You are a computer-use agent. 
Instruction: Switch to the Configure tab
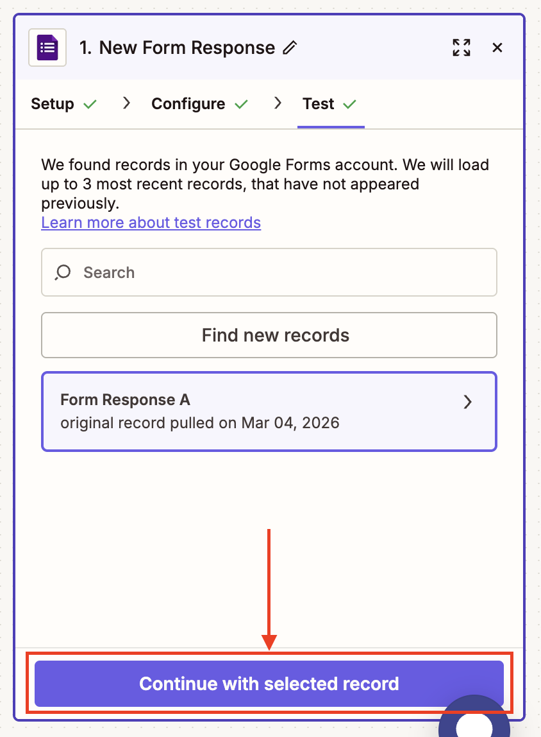click(188, 104)
